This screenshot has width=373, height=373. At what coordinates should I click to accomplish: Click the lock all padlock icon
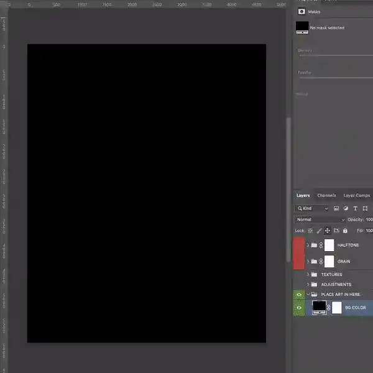345,231
